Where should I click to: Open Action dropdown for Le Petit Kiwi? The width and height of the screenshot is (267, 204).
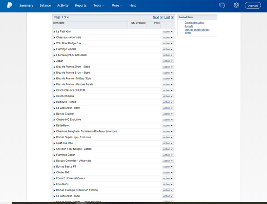tap(168, 32)
